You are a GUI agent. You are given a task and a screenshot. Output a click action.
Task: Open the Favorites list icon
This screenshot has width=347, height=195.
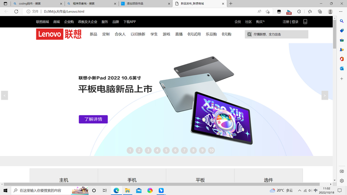310,12
